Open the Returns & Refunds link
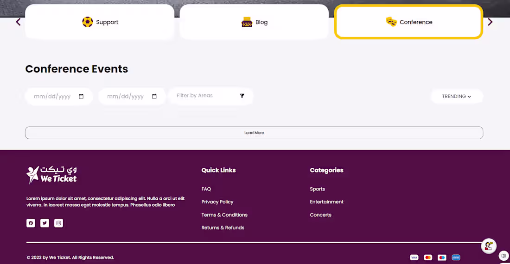510x264 pixels. pos(223,227)
